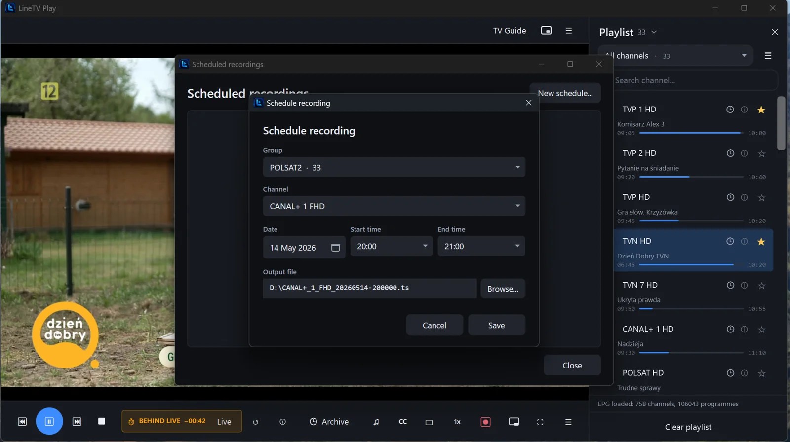Open End time dropdown 21:00
This screenshot has width=790, height=442.
pos(481,246)
